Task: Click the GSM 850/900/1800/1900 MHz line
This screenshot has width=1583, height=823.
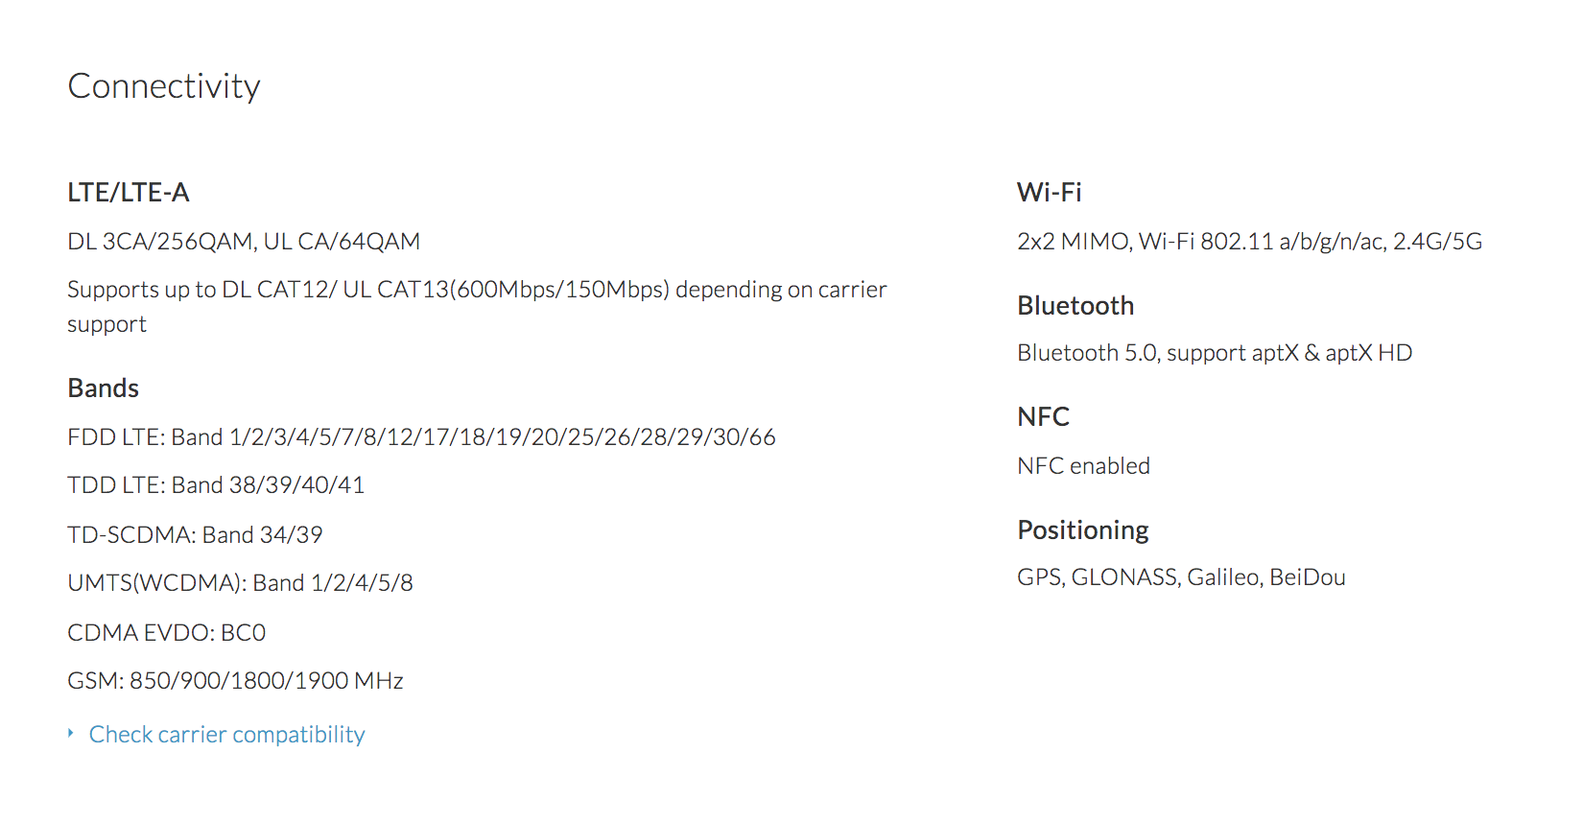Action: [235, 681]
